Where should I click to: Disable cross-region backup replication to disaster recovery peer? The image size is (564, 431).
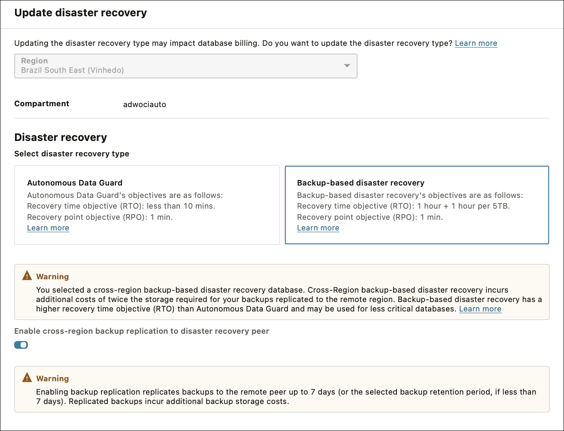[x=21, y=344]
